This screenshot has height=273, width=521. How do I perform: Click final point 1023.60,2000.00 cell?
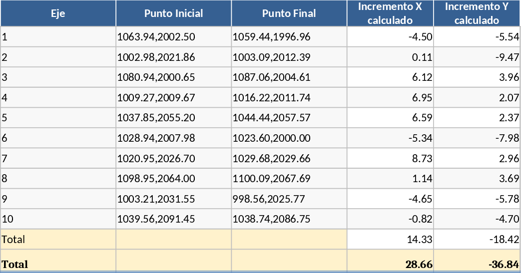pos(289,138)
